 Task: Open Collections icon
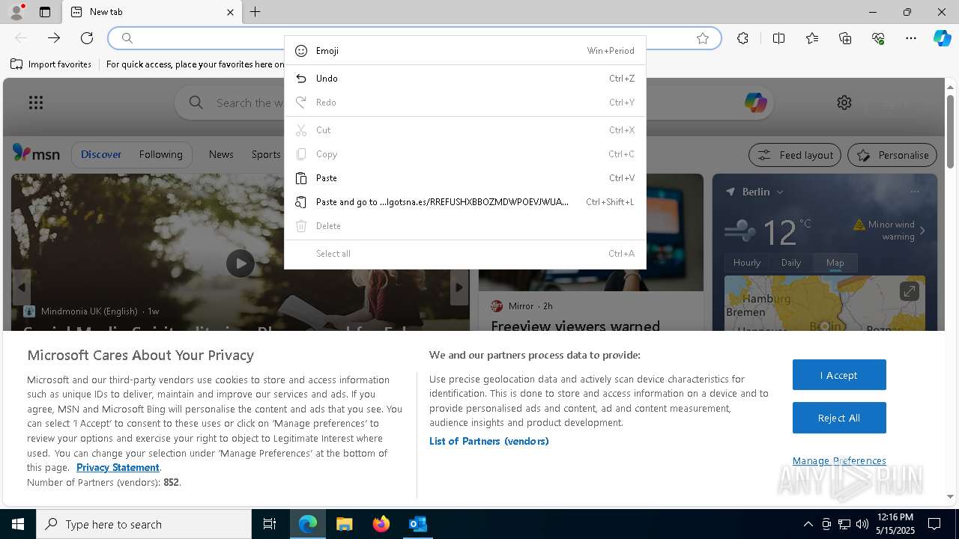point(845,38)
